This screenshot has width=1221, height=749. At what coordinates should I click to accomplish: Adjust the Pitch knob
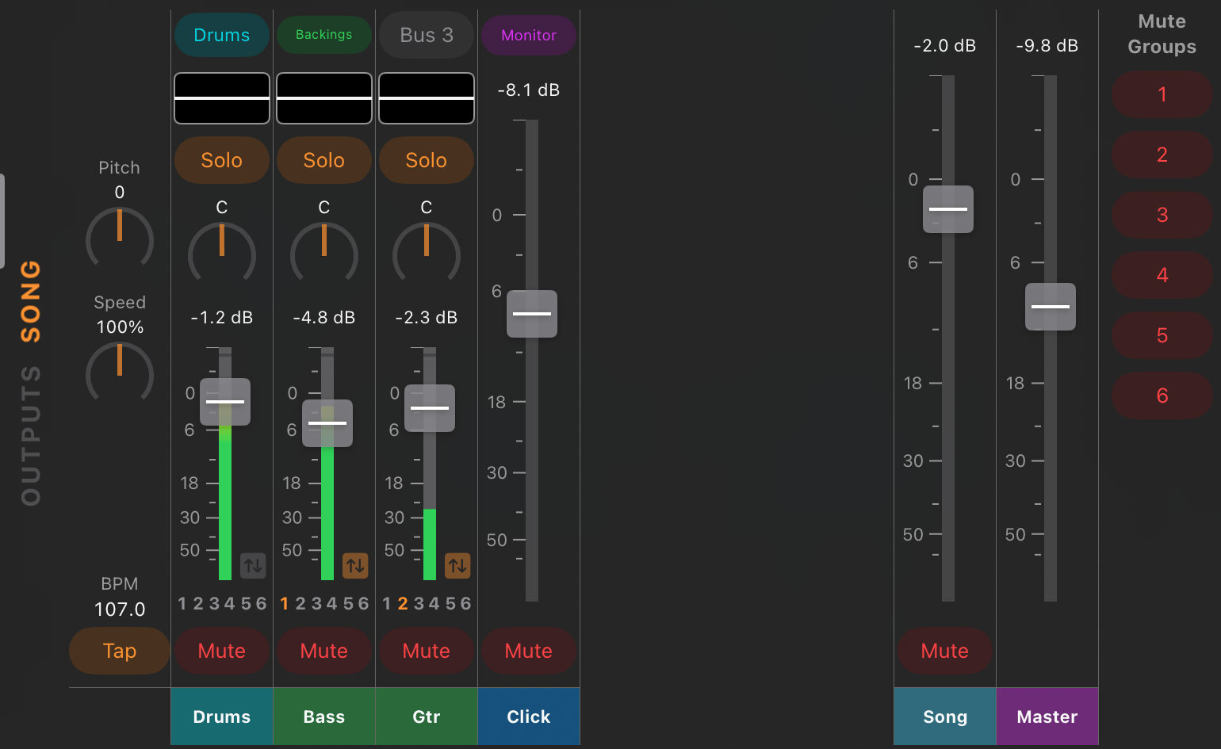(120, 239)
